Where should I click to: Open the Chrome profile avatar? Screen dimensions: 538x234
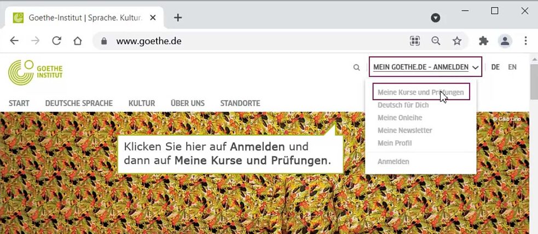click(504, 40)
